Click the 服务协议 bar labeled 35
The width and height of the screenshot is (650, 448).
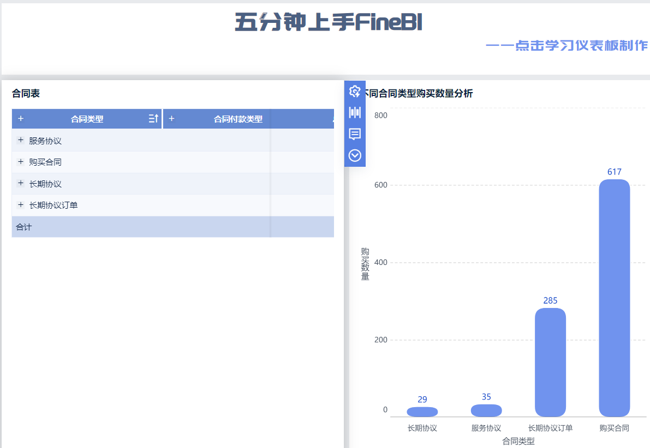pos(486,411)
